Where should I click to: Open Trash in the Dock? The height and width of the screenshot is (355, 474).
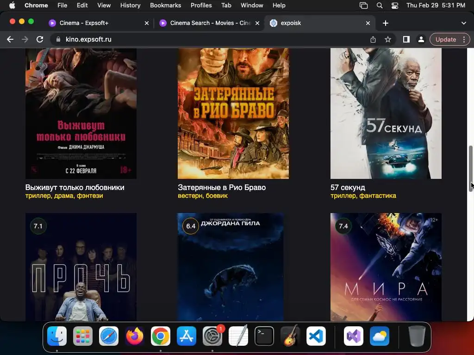[417, 336]
